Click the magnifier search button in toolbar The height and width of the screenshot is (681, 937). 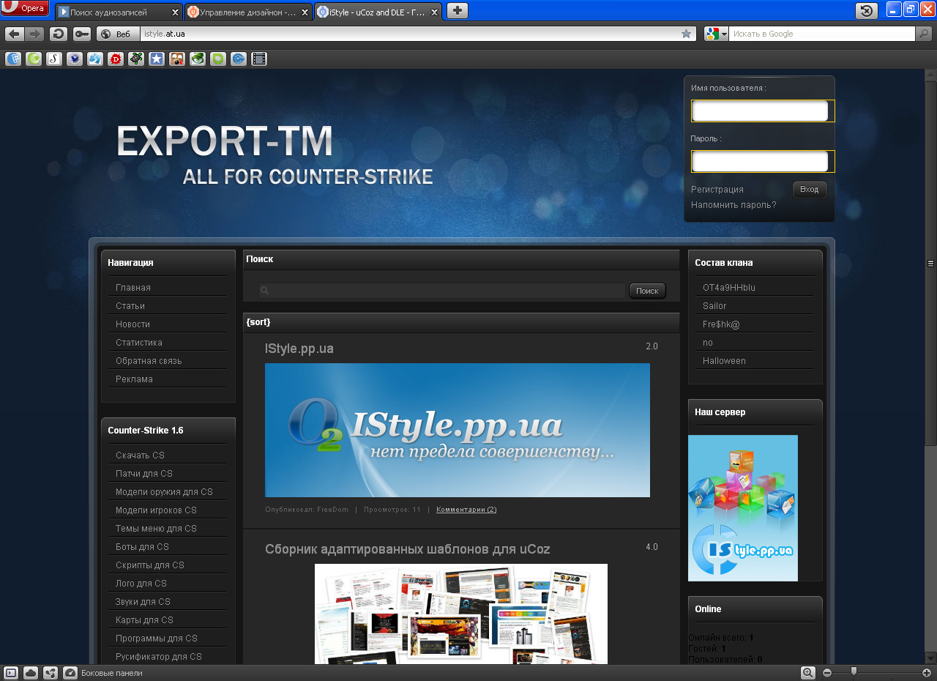pyautogui.click(x=924, y=34)
